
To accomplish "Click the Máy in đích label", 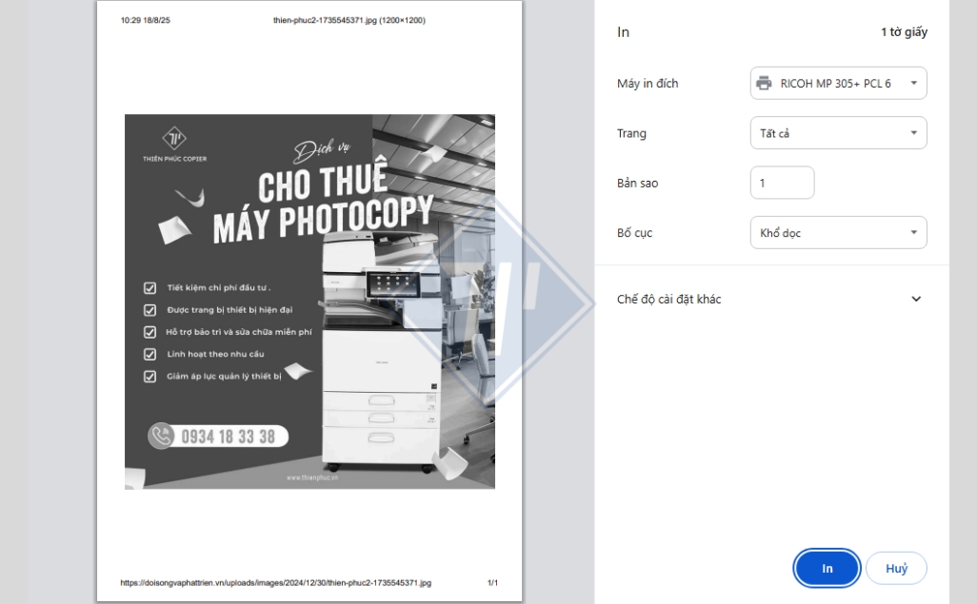I will [x=648, y=84].
